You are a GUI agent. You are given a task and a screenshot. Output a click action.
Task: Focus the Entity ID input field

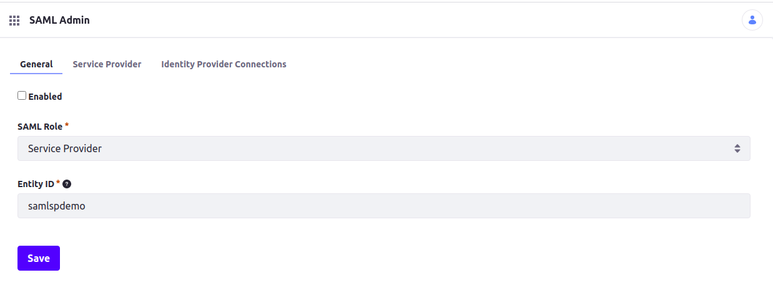coord(384,206)
